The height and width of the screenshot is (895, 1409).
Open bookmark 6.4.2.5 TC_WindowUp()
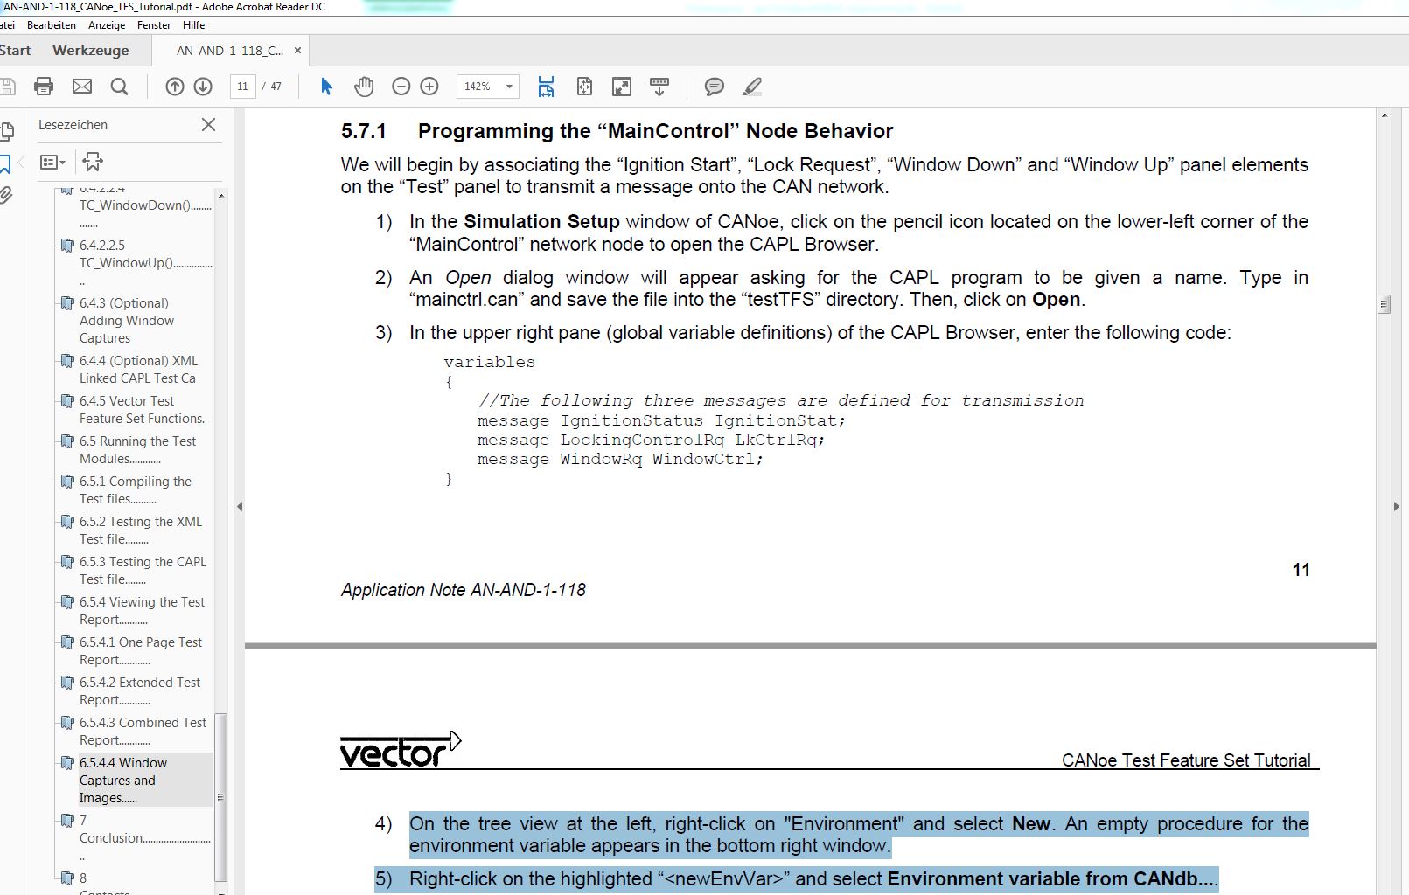(145, 253)
